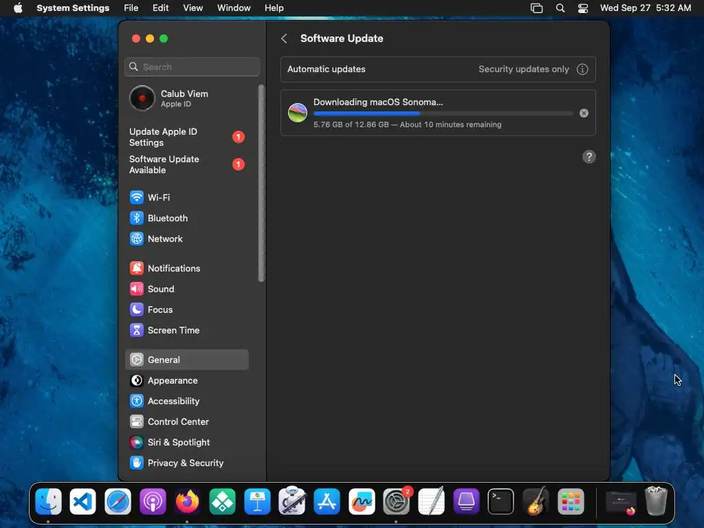Click the macOS Sonoma installer icon
Viewport: 704px width, 528px height.
click(x=297, y=113)
